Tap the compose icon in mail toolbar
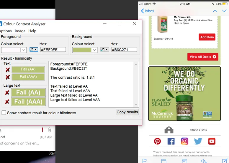 [x=225, y=161]
